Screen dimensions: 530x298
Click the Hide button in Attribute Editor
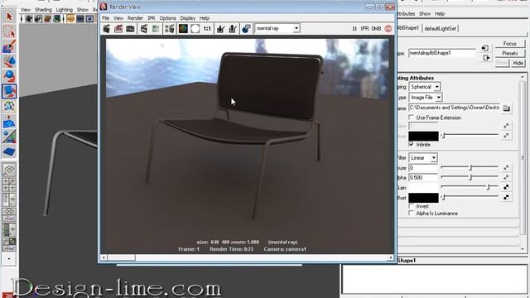coord(518,63)
